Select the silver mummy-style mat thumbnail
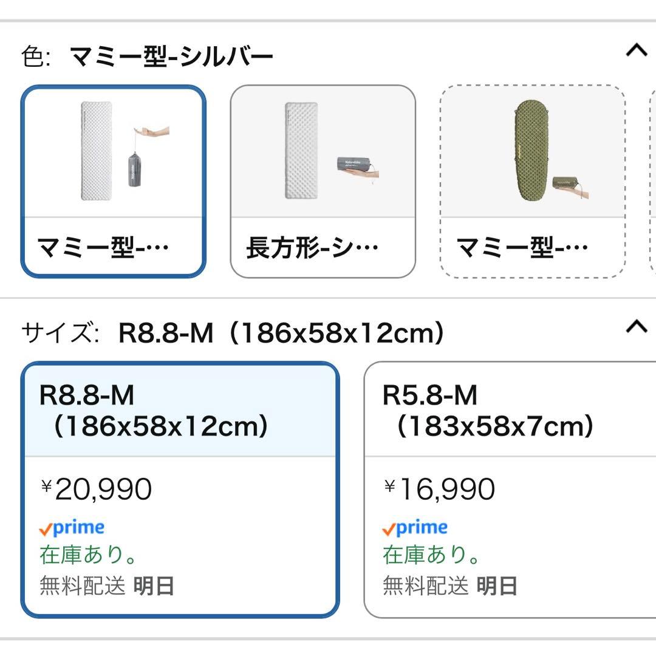This screenshot has height=656, width=656. tap(114, 179)
